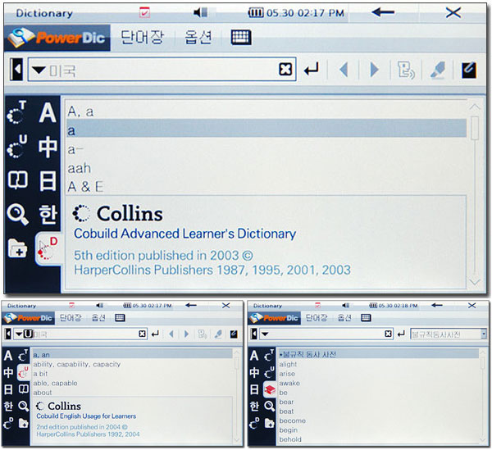Open 단어장 in the English Usage screen
Screen dimensions: 492x450
tap(71, 318)
